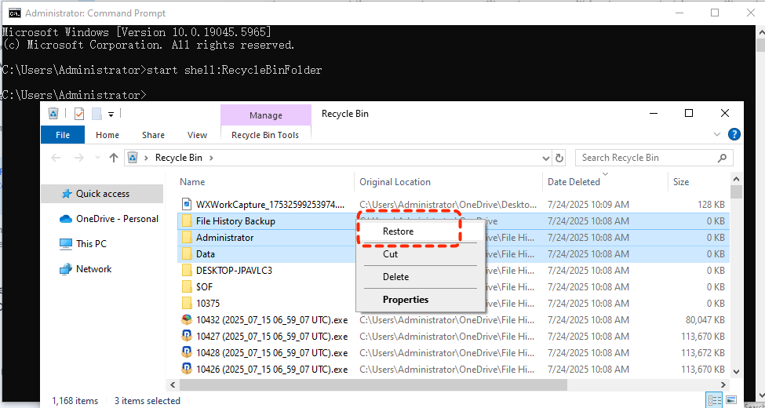Click the 128 KB size value
Image resolution: width=765 pixels, height=408 pixels.
711,205
